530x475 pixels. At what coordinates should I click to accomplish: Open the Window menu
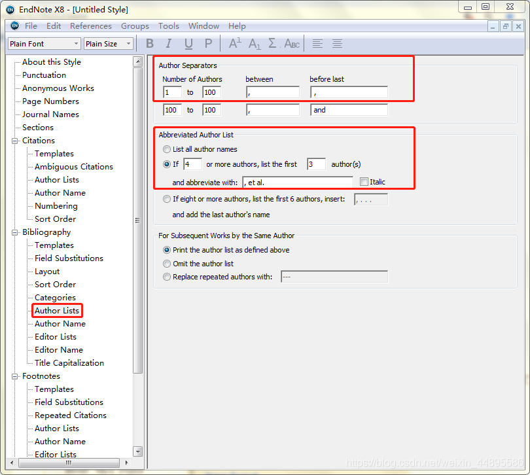(203, 26)
